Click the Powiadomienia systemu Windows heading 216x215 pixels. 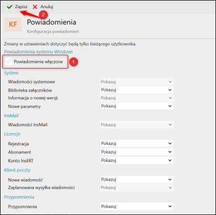[x=38, y=52]
